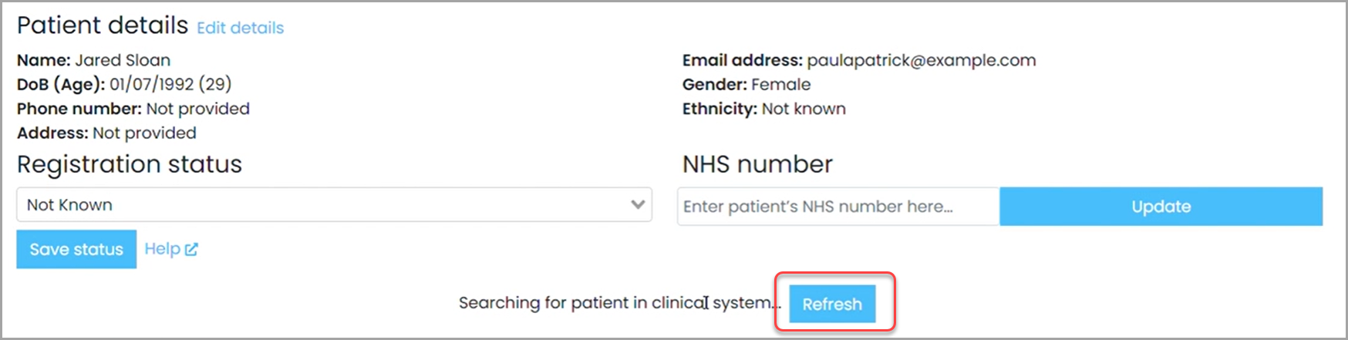Image resolution: width=1348 pixels, height=340 pixels.
Task: Click the Update button for NHS number
Action: (1161, 207)
